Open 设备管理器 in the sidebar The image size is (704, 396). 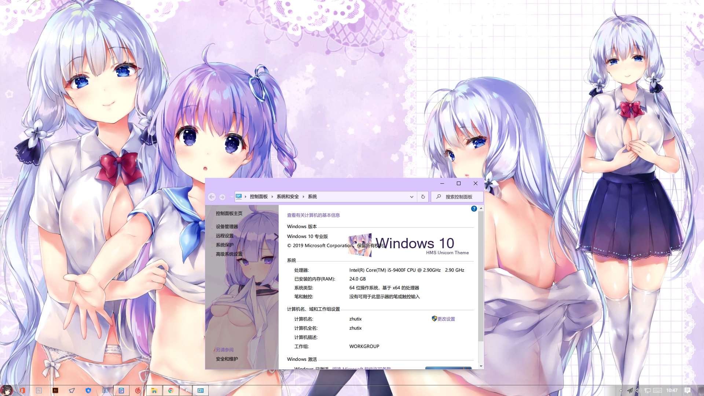click(227, 227)
